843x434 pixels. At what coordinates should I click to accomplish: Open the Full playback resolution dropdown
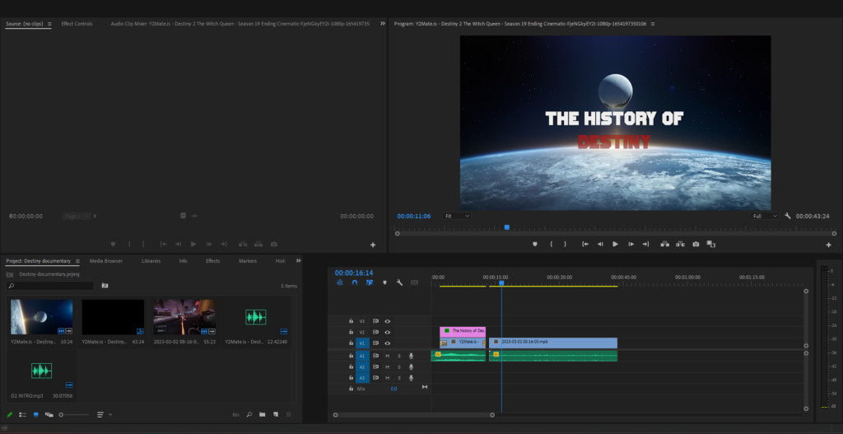pyautogui.click(x=765, y=216)
